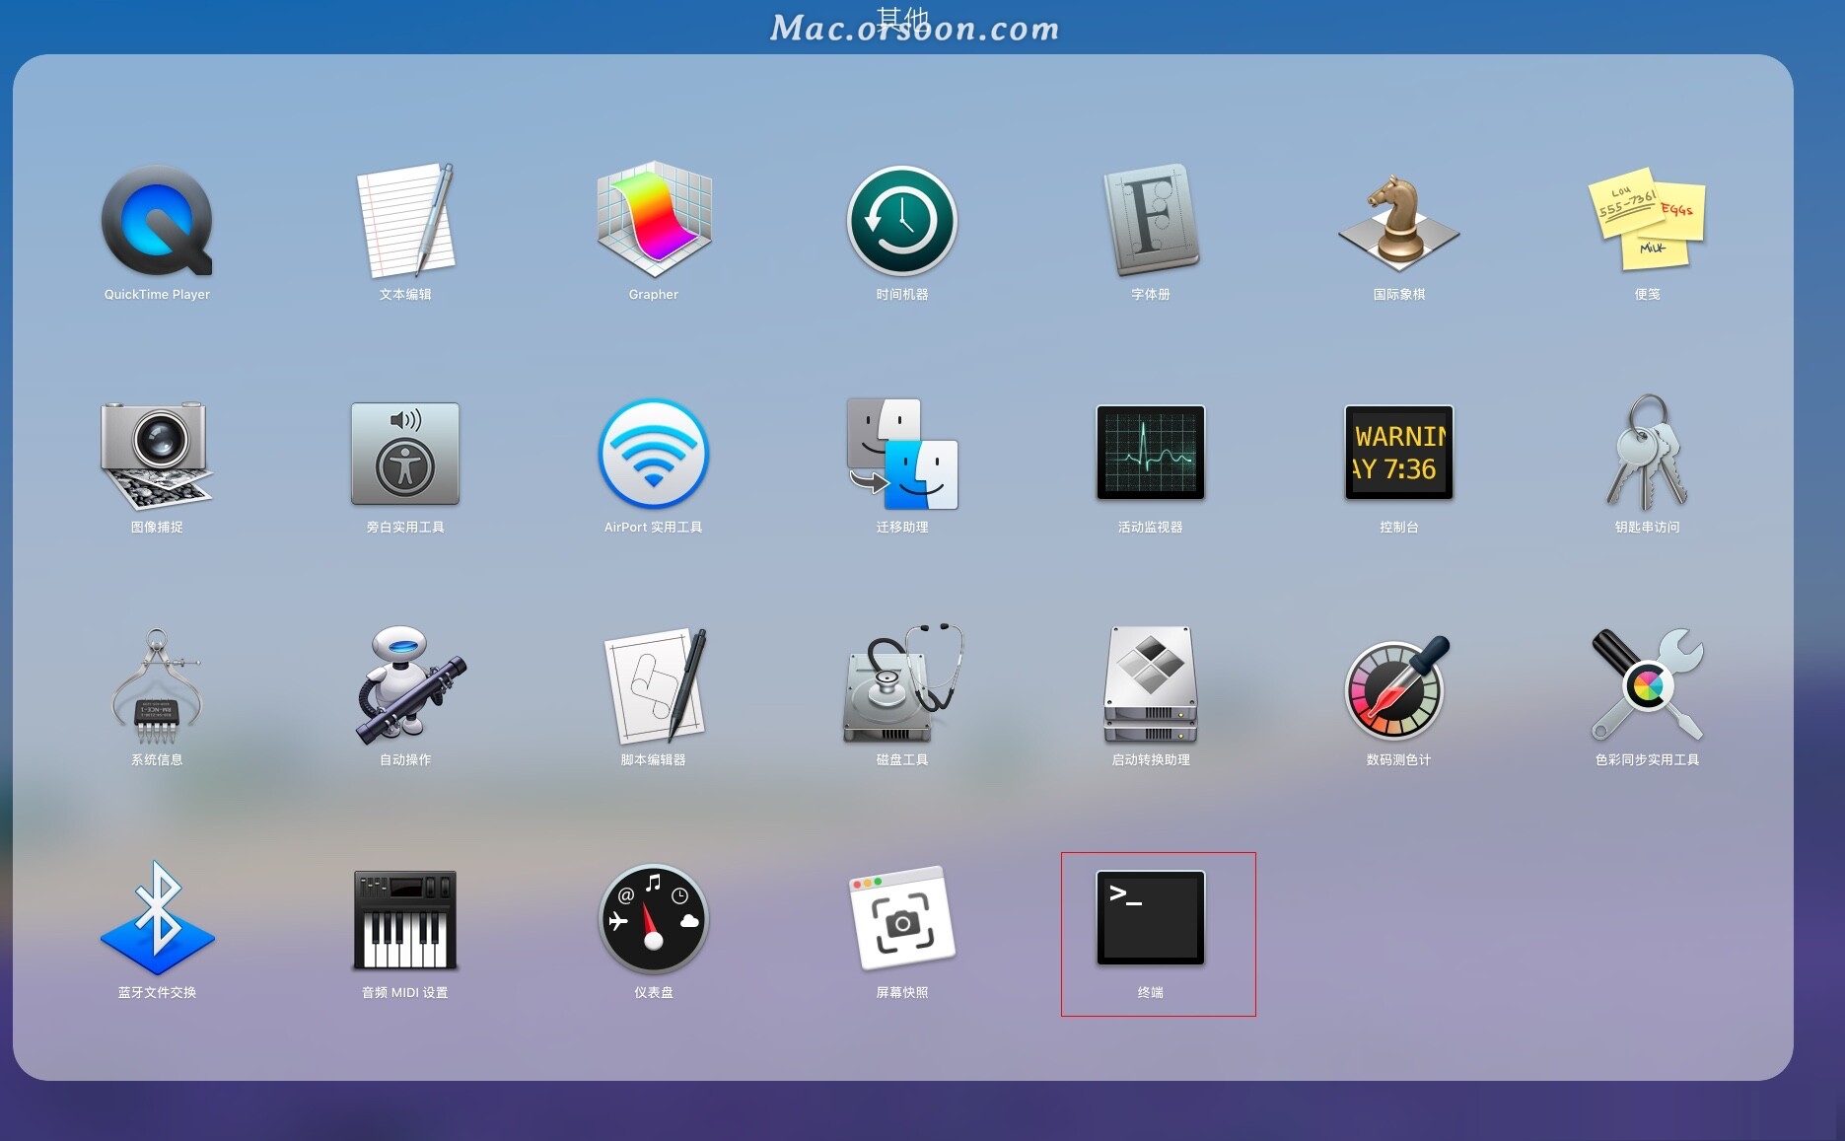This screenshot has width=1845, height=1141.
Task: Click the "国际象棋" text label
Action: tap(1399, 294)
